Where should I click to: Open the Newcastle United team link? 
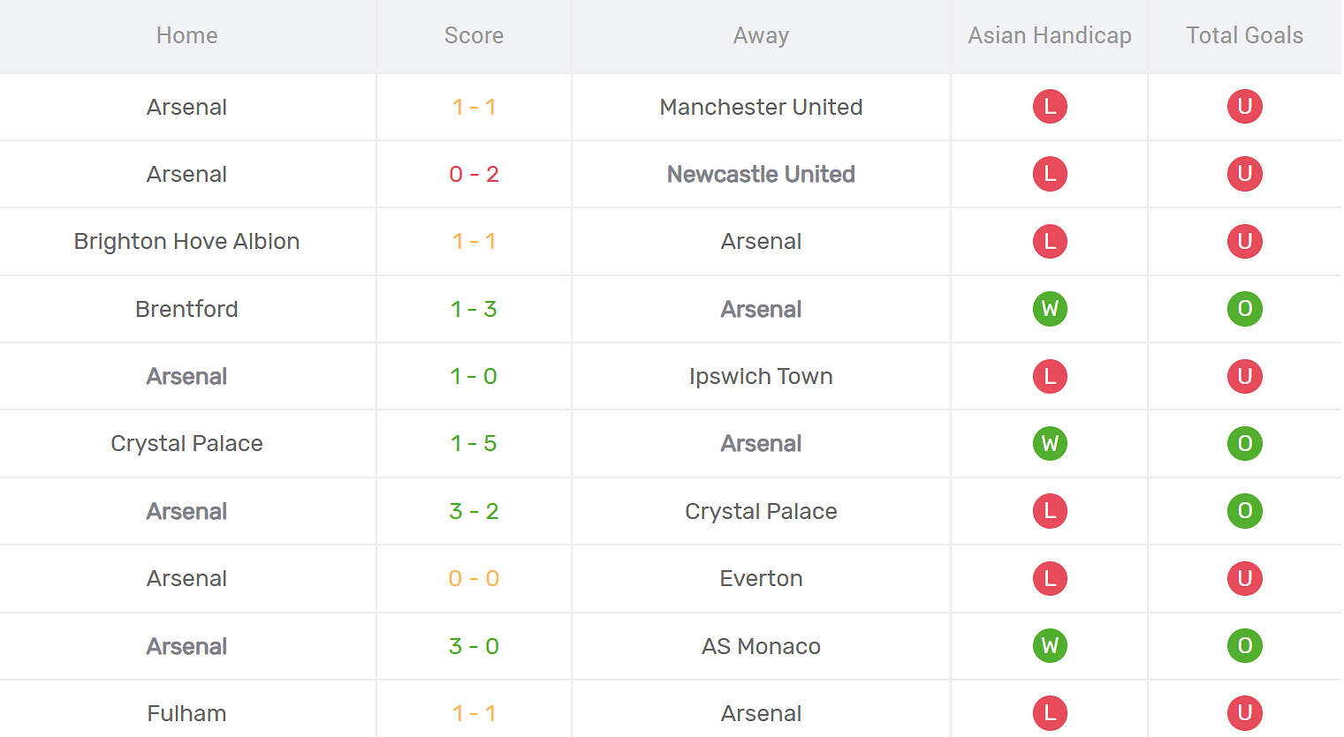(x=761, y=174)
